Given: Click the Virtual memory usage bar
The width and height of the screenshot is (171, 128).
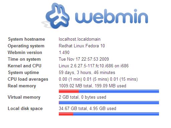Looking at the screenshot, I should click(x=109, y=103).
